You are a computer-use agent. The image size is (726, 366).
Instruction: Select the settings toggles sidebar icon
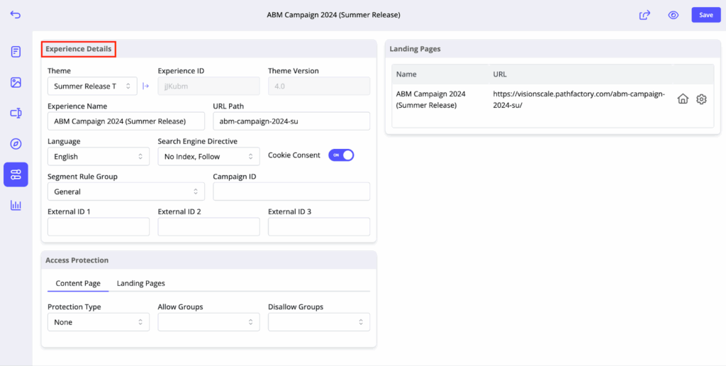(16, 174)
